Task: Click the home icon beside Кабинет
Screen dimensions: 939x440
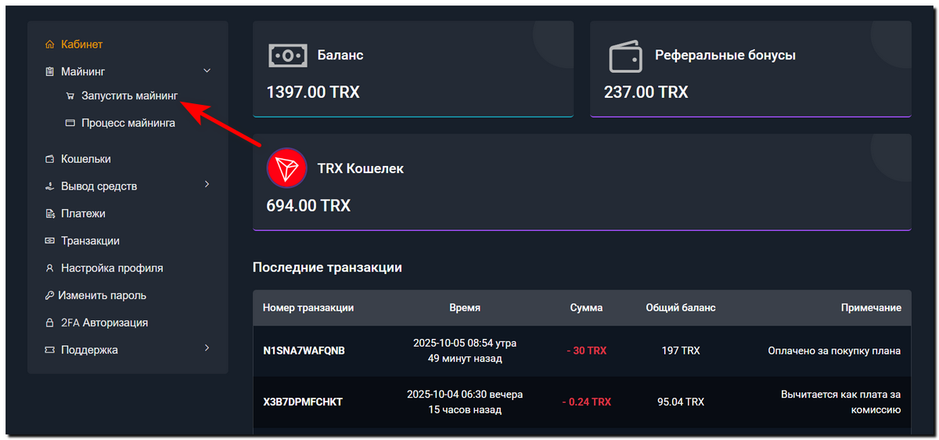Action: pos(50,45)
